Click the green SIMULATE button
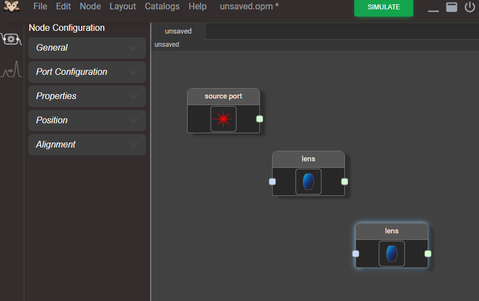479x301 pixels. 384,7
